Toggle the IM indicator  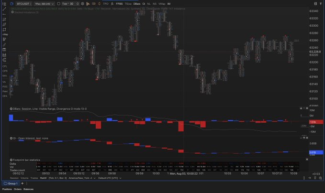169,4
